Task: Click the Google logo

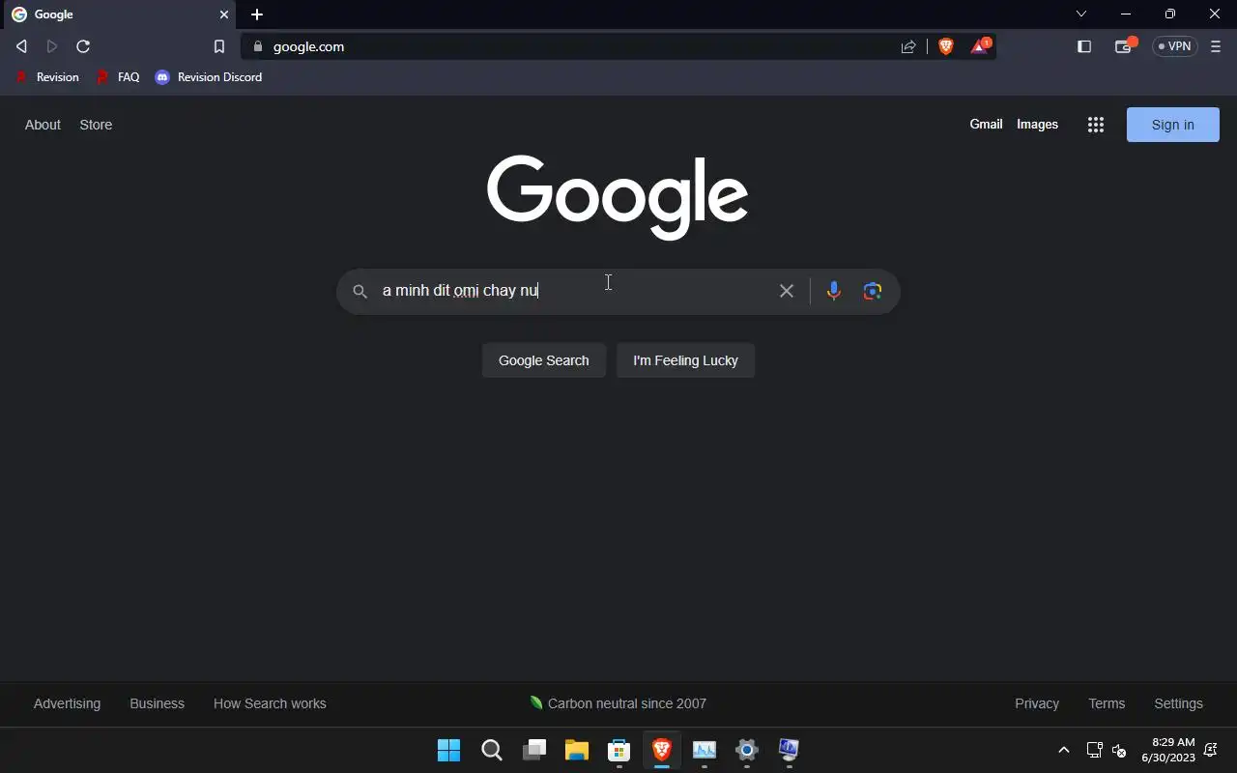Action: pos(618,197)
